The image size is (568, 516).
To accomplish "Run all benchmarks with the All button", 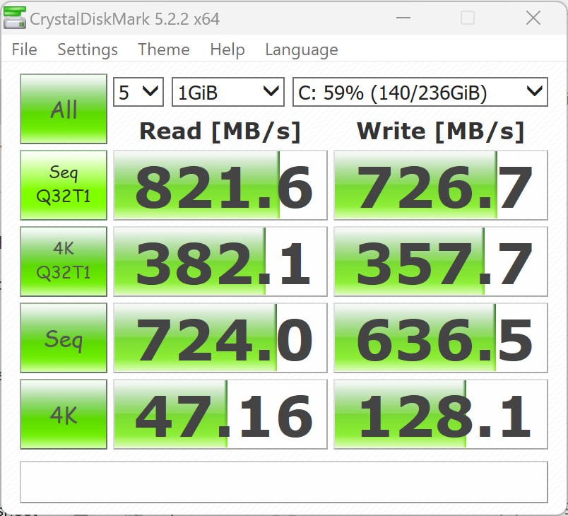I will (x=64, y=109).
